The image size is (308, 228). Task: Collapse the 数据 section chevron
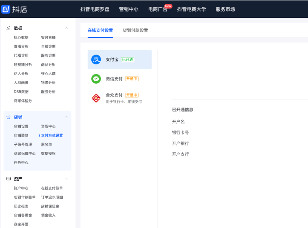(66, 28)
